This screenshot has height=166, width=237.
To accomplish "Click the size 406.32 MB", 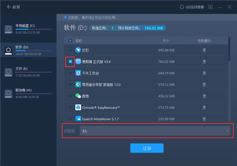I will tap(166, 96).
